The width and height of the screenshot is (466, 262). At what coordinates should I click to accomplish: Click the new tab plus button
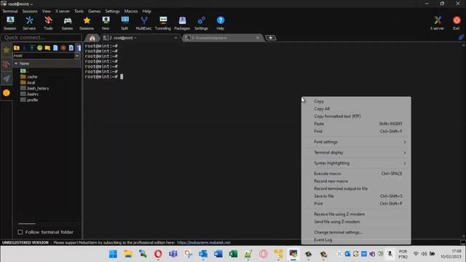(270, 38)
